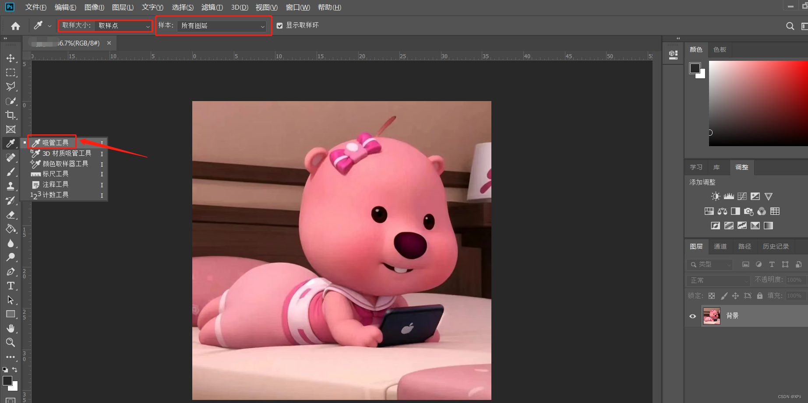The height and width of the screenshot is (403, 808).
Task: Select the Pen tool
Action: (x=11, y=272)
